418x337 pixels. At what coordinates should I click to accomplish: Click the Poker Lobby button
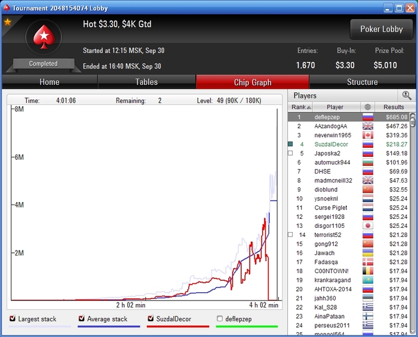coord(382,29)
